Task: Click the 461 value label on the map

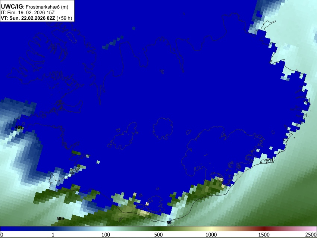Action: [19, 127]
